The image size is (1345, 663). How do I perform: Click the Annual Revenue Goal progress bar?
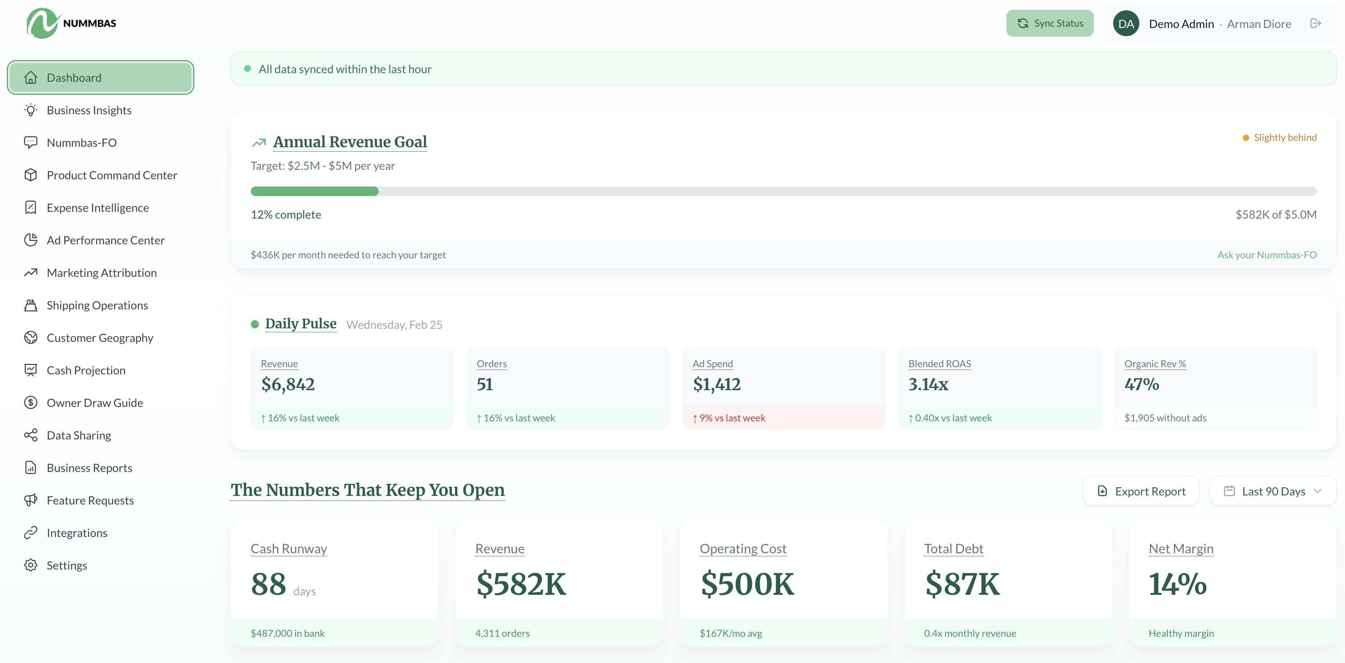[783, 191]
